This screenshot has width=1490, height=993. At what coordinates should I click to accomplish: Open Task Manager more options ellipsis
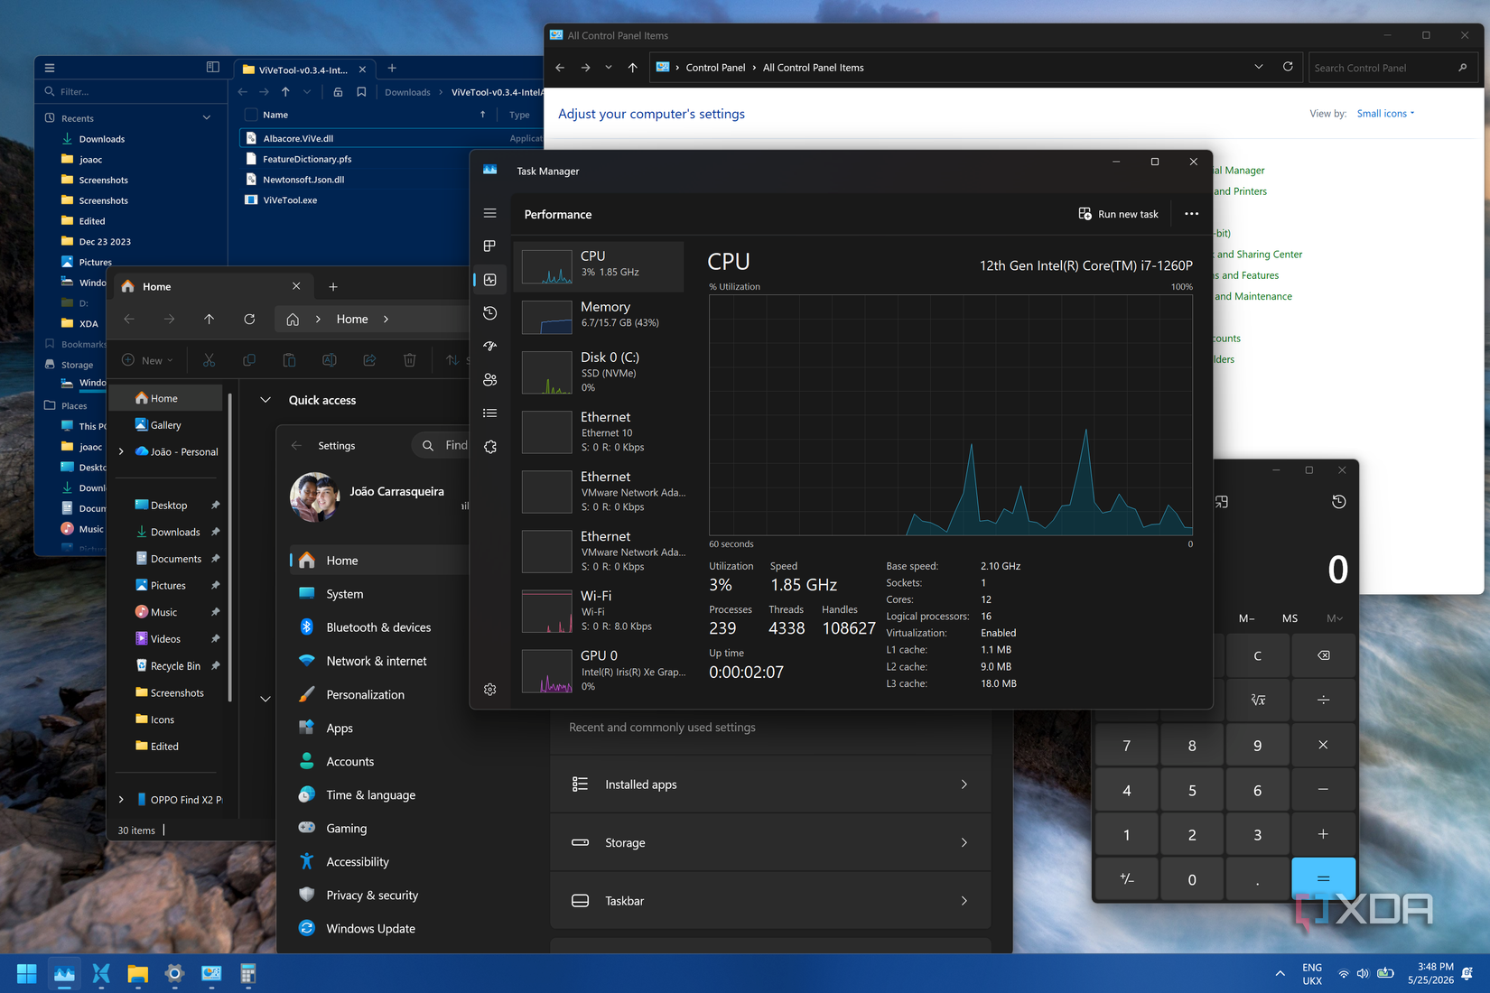[x=1191, y=214]
